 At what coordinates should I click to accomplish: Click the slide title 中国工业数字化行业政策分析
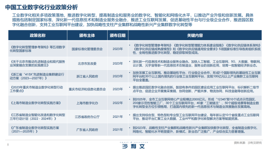pos(42,7)
